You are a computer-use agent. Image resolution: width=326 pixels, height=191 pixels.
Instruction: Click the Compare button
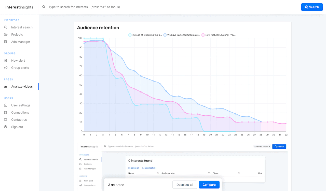coord(209,185)
